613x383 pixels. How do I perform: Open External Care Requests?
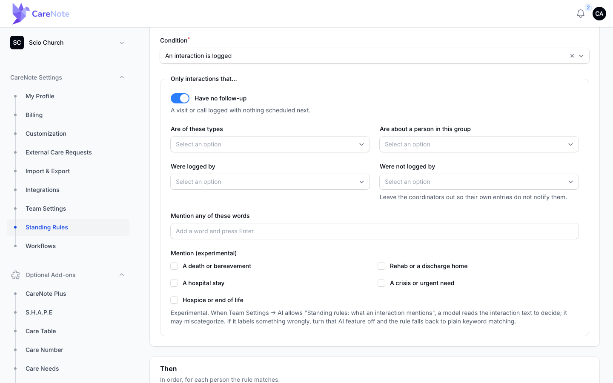pyautogui.click(x=68, y=152)
